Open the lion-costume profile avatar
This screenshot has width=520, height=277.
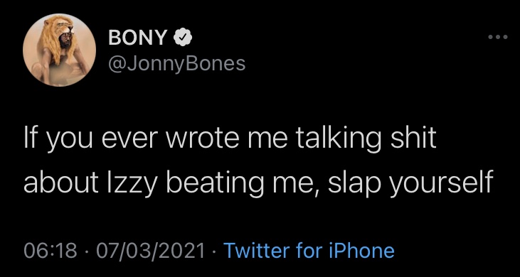pos(59,50)
